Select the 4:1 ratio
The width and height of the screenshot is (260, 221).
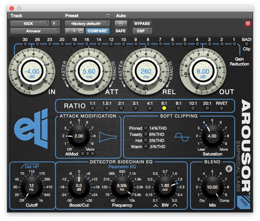click(150, 108)
